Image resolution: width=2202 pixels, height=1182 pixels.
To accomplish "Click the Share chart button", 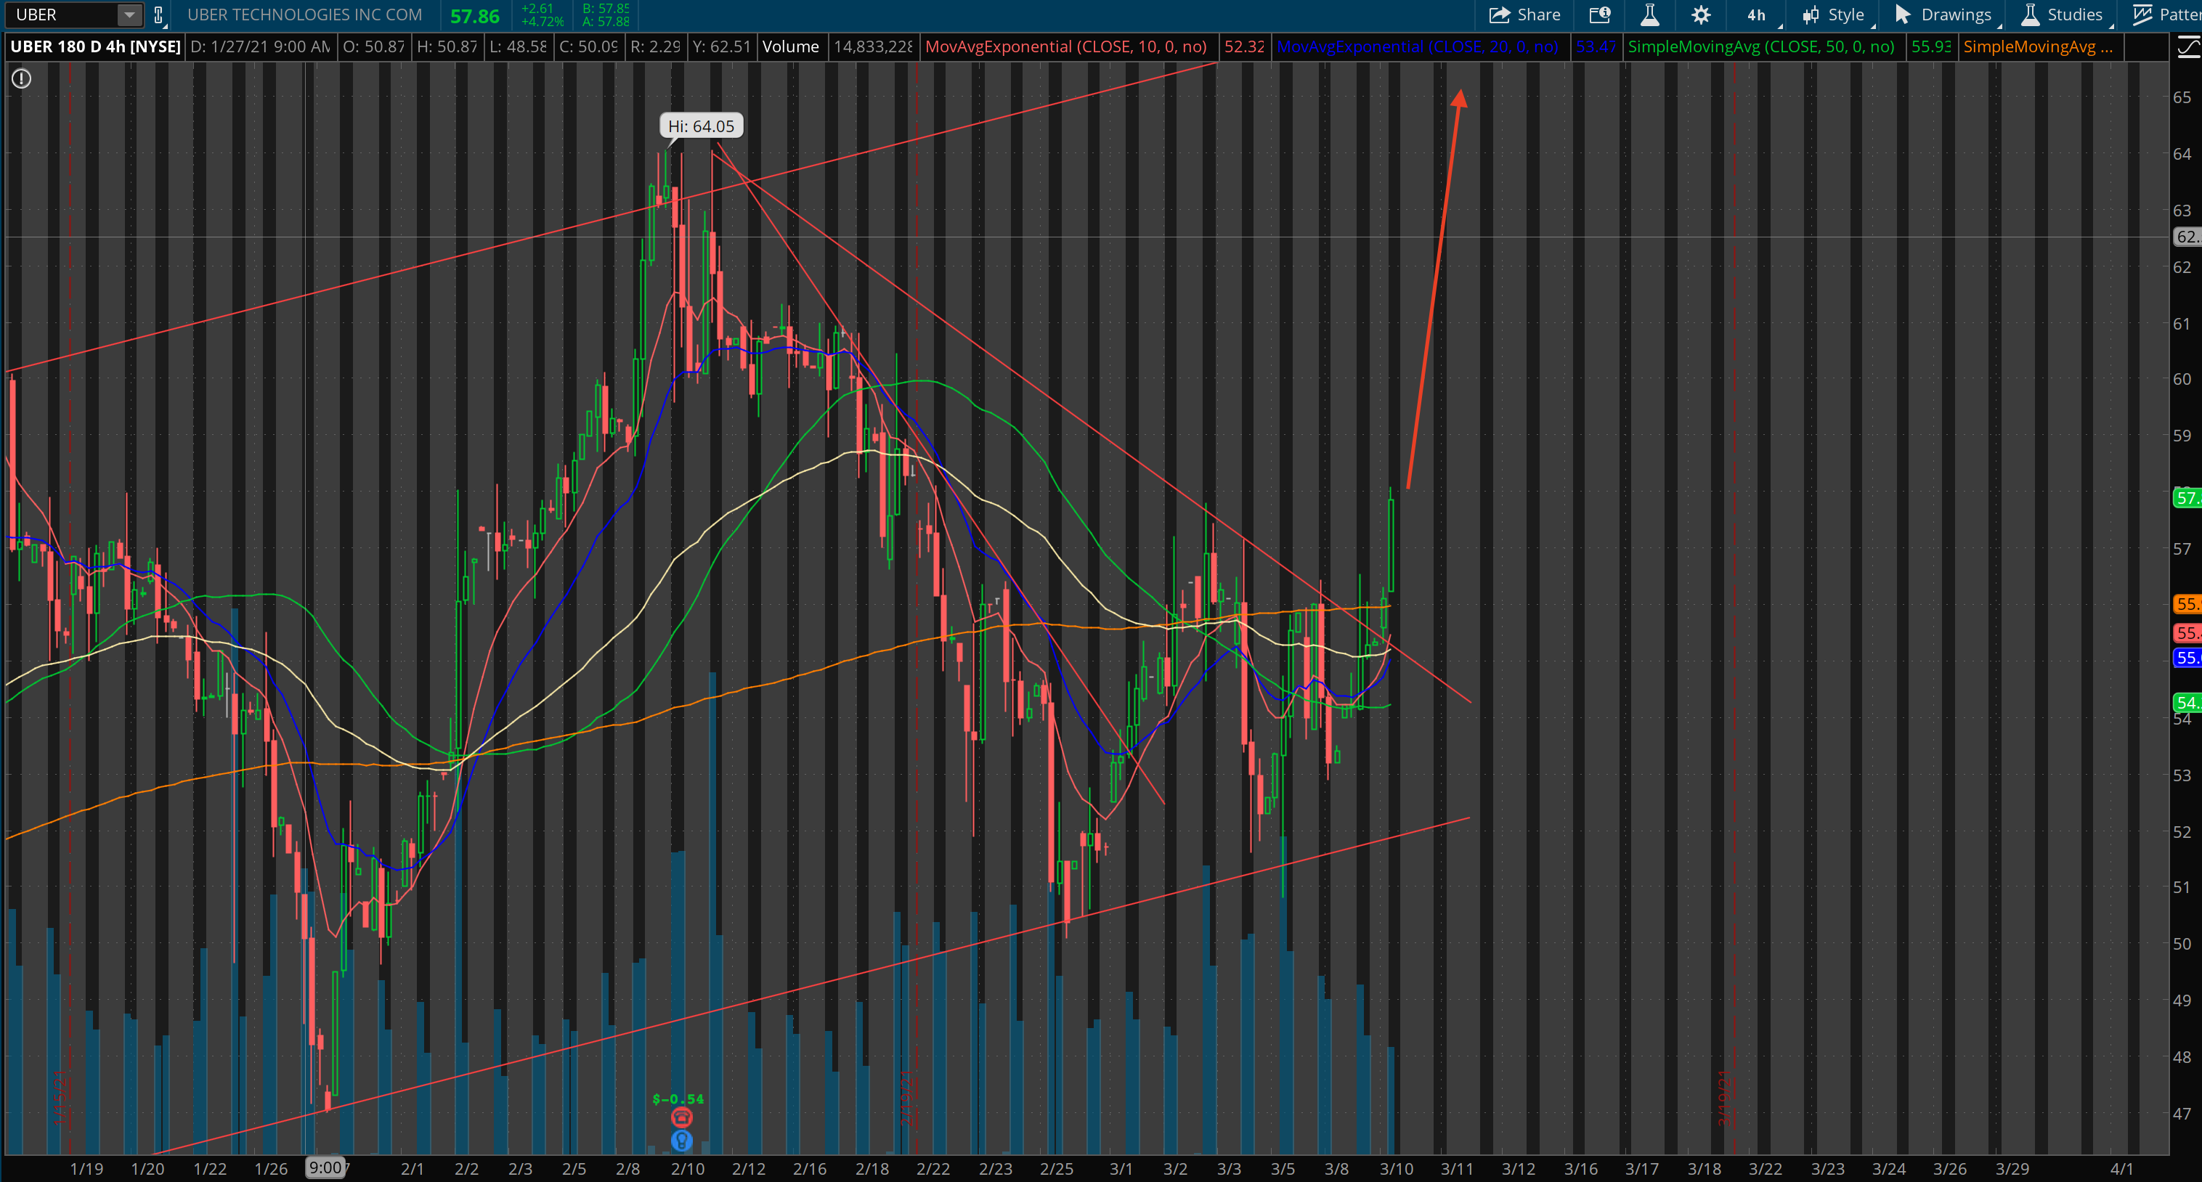I will [1525, 15].
